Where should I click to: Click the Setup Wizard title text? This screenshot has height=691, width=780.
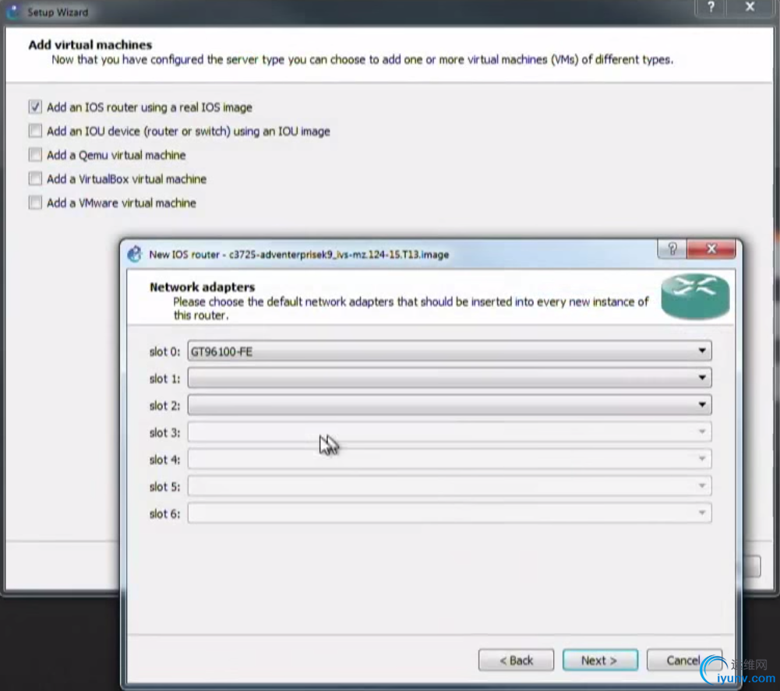click(x=58, y=12)
